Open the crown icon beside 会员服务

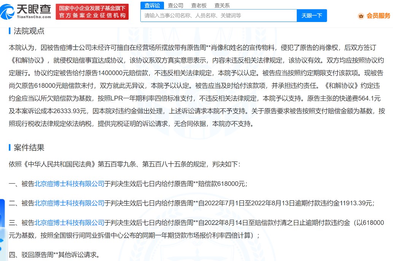361,16
